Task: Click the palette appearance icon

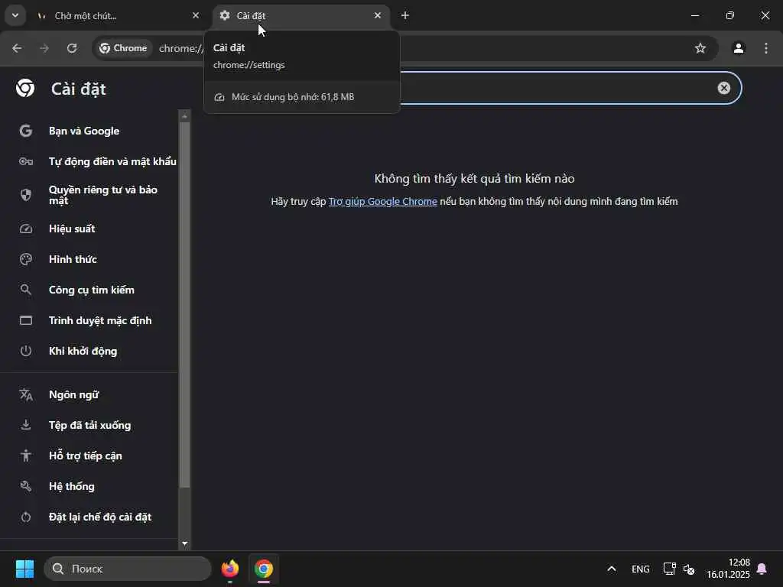Action: [25, 259]
